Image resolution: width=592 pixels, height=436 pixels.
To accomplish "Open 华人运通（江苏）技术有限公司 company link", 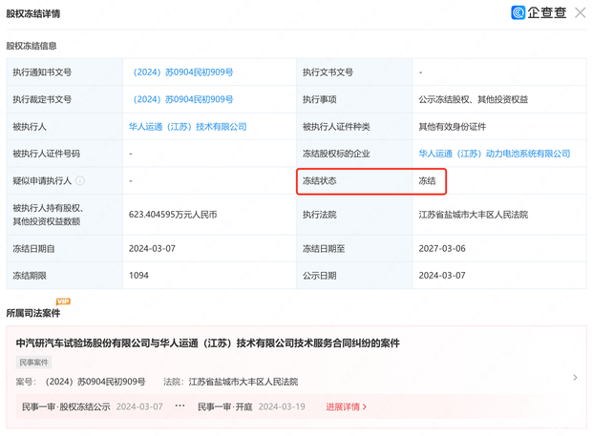I will tap(188, 126).
